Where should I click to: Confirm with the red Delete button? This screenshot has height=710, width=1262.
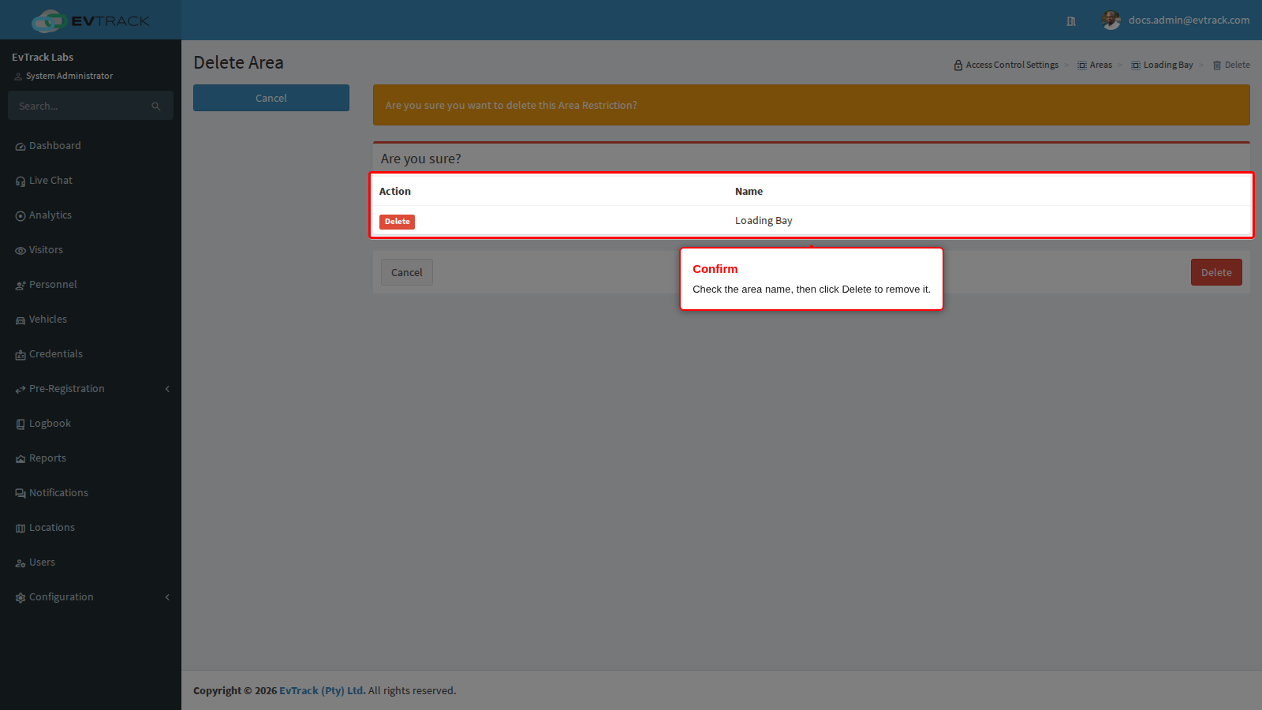(1216, 272)
